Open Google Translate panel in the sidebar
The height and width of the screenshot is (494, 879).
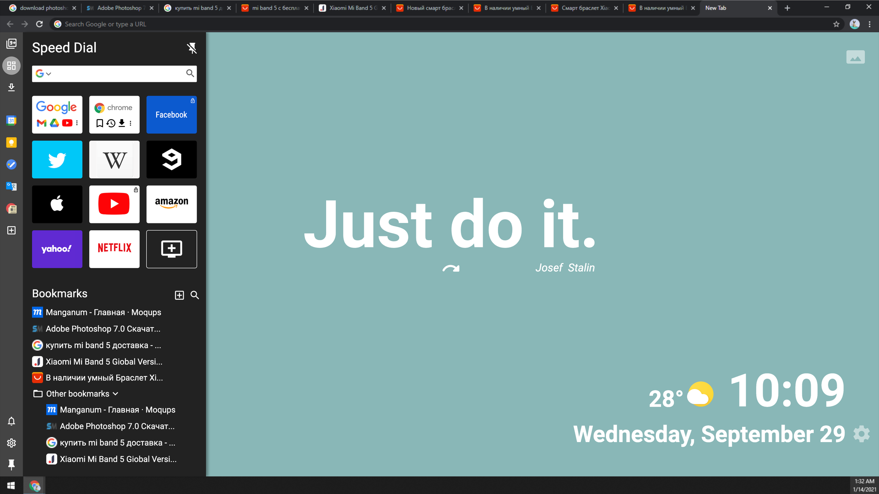tap(12, 186)
